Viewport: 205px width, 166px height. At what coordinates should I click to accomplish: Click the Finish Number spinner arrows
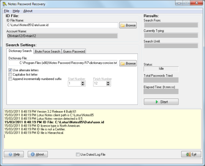(108, 83)
